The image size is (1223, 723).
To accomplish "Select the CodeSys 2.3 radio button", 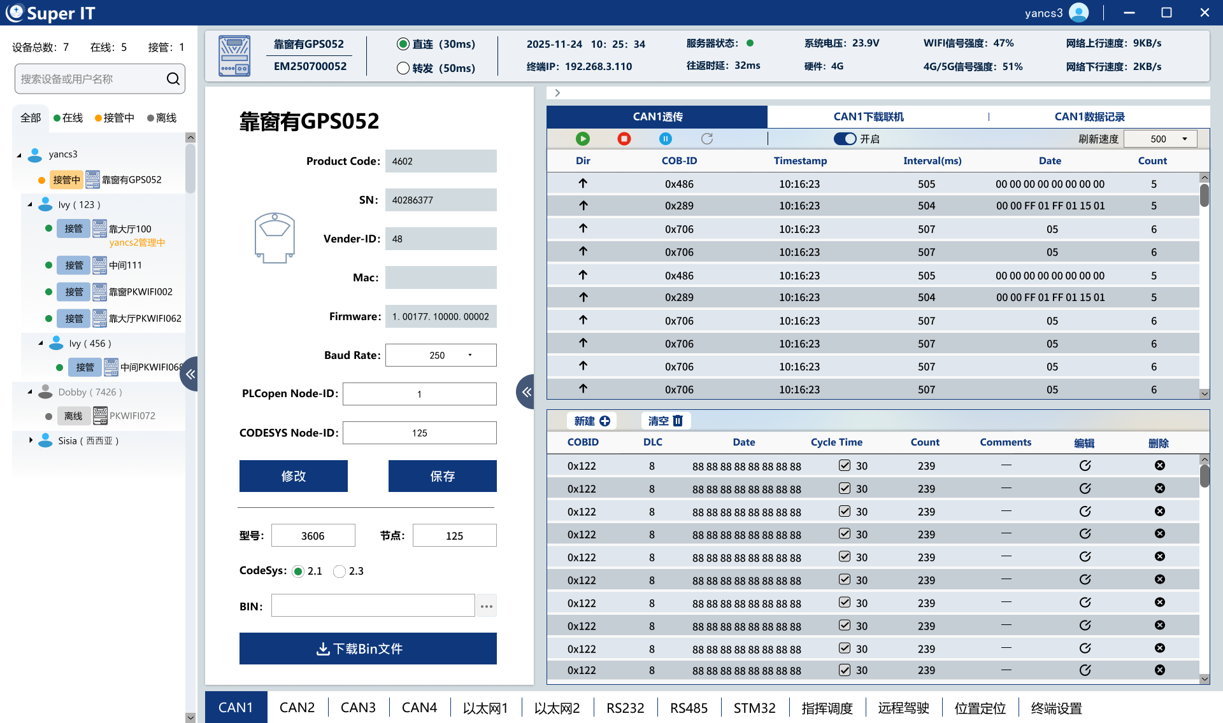I will (x=340, y=571).
